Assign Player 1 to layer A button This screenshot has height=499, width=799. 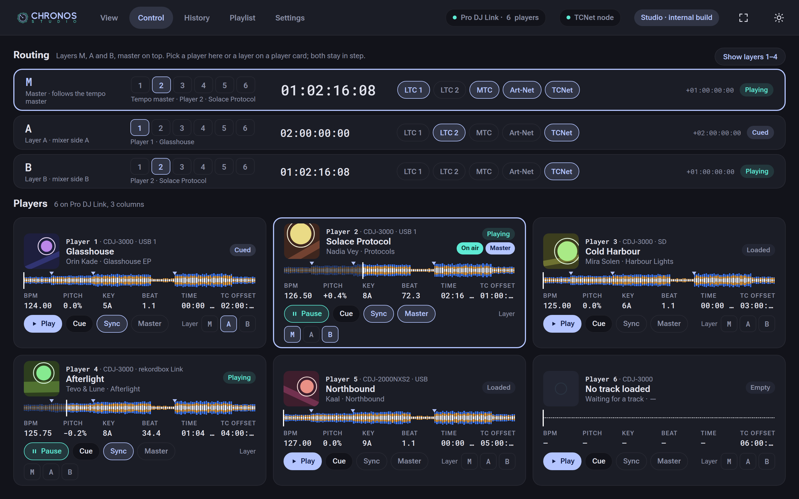click(229, 324)
